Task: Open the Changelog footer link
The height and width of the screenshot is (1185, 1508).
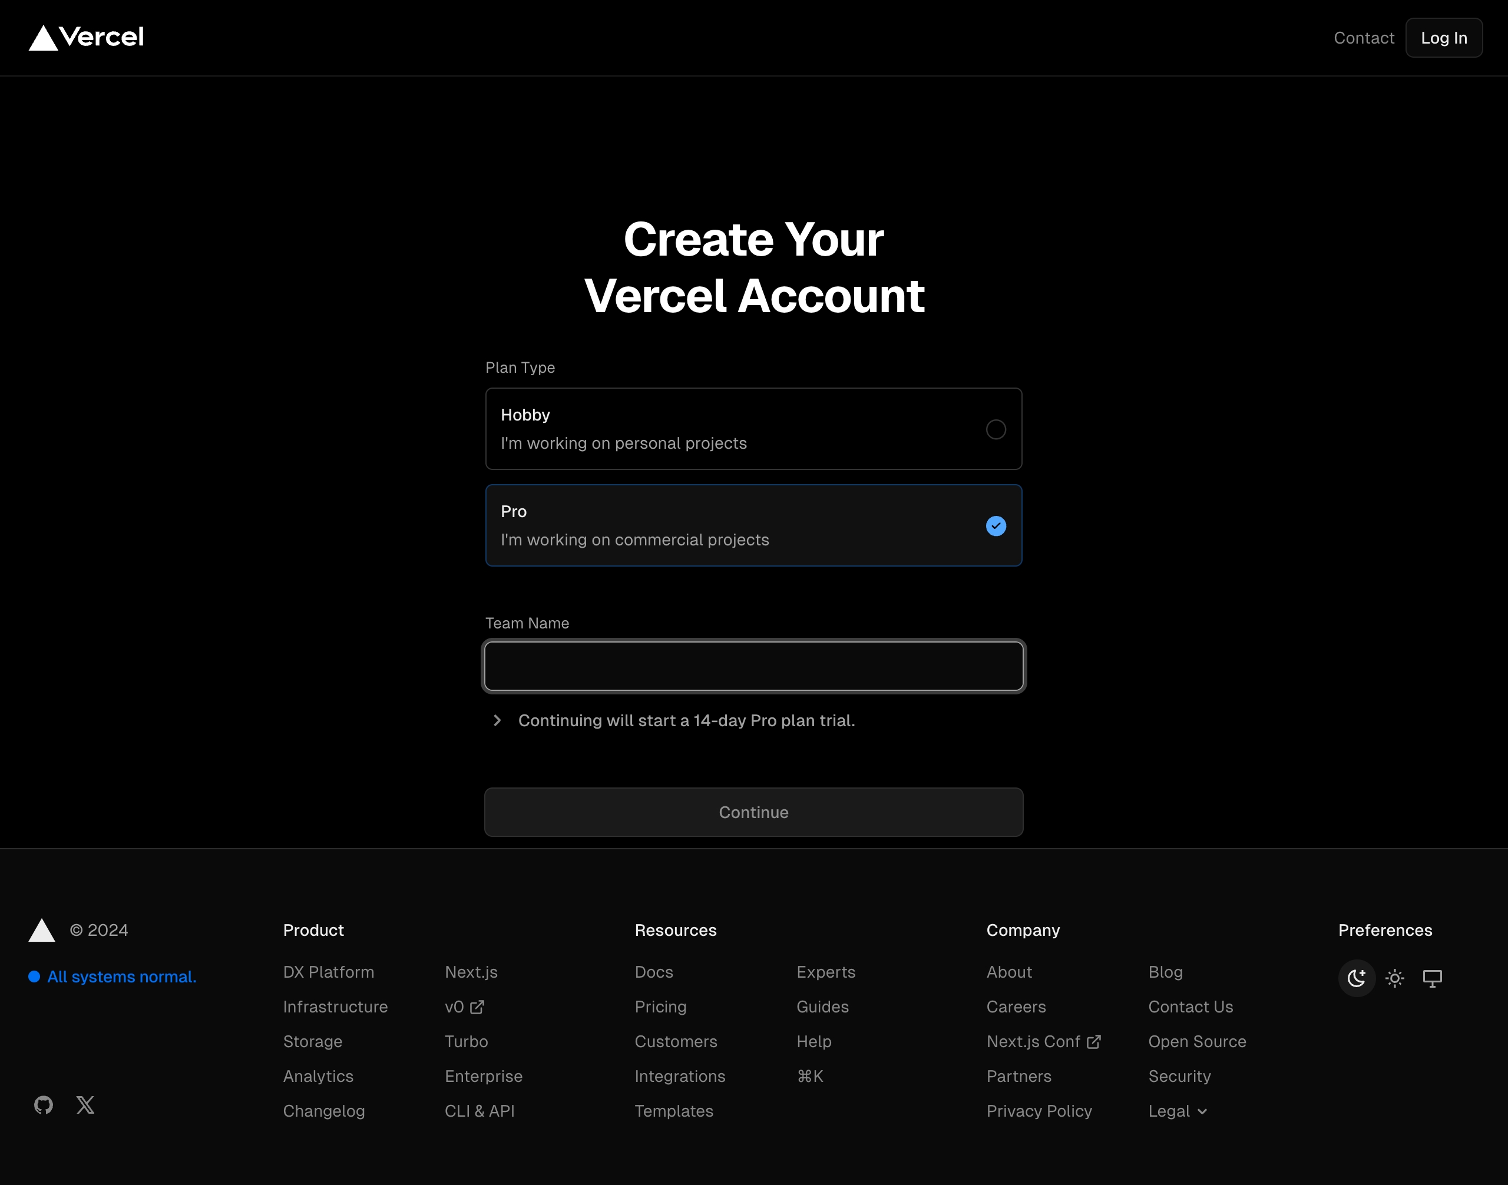Action: (324, 1111)
